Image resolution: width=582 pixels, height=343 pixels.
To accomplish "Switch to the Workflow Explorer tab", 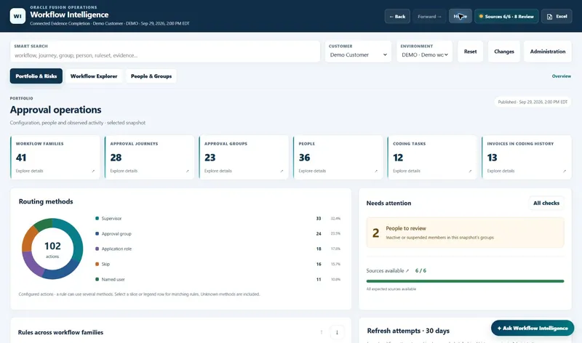I will point(94,76).
